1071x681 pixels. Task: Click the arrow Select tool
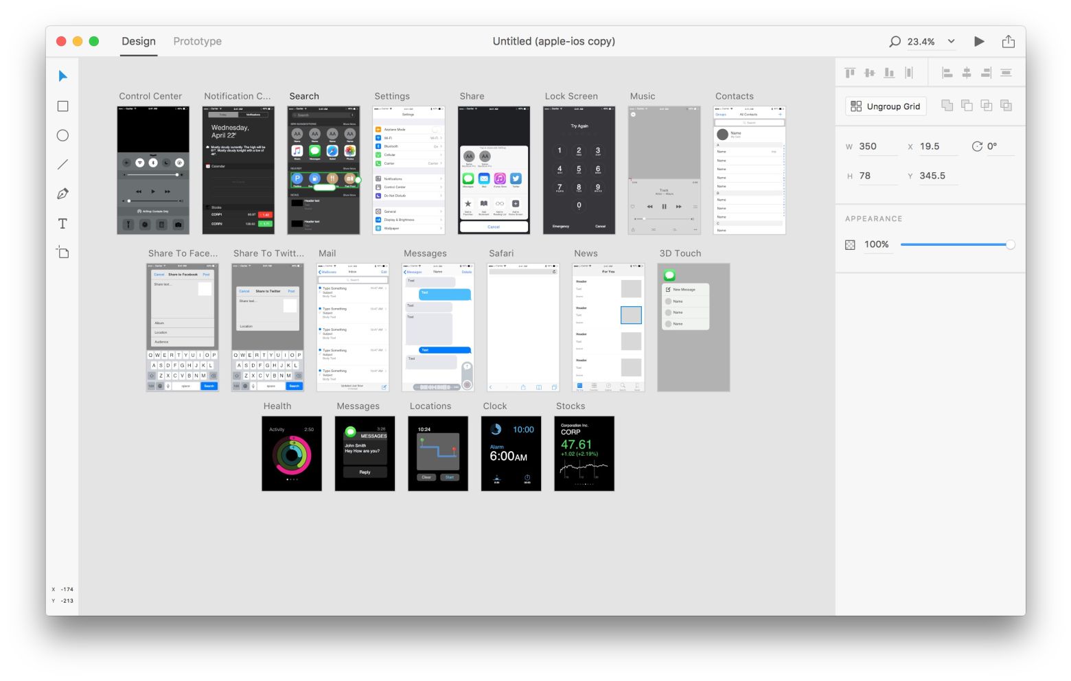62,76
